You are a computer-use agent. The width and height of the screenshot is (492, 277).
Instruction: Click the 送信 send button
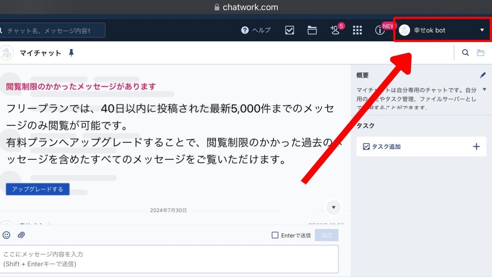click(326, 235)
